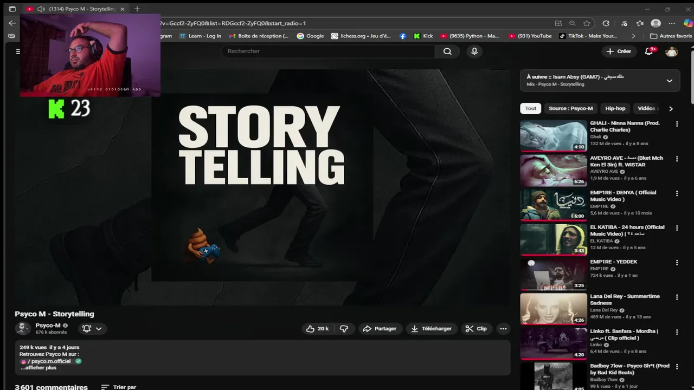Open the Google bookmark
The image size is (694, 390).
[310, 36]
